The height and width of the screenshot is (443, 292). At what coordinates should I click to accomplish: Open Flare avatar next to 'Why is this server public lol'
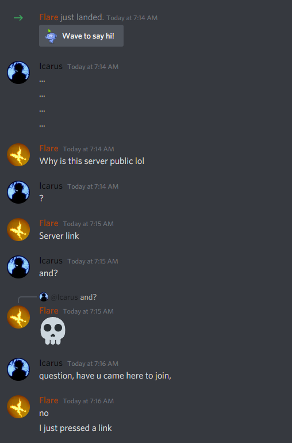pyautogui.click(x=18, y=155)
